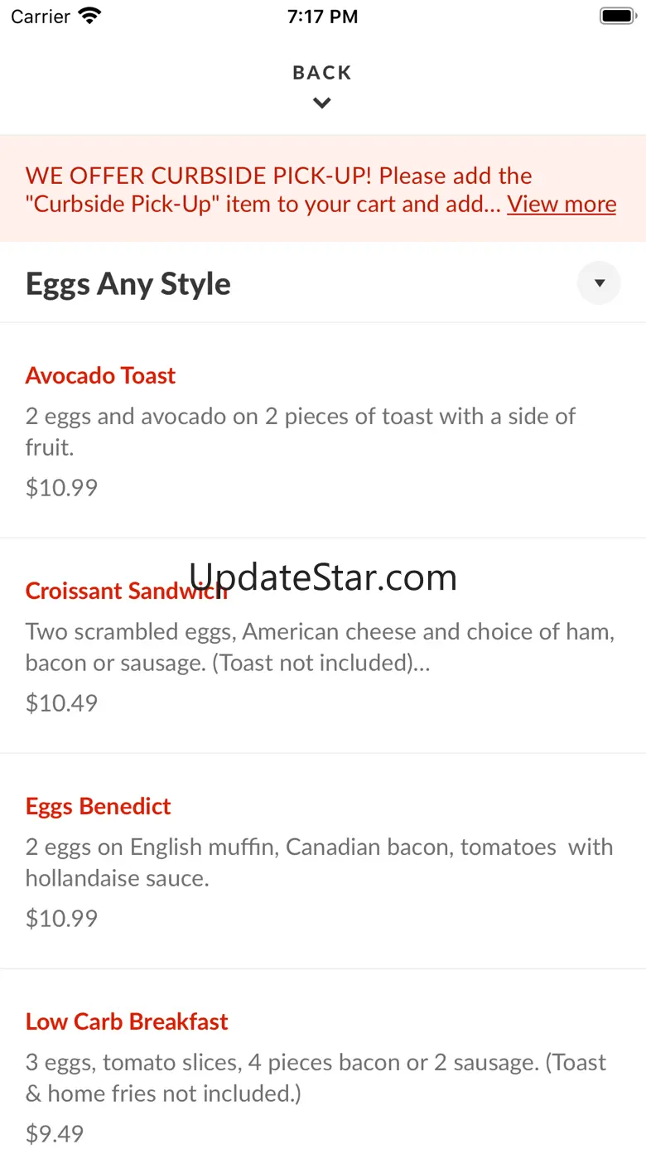The width and height of the screenshot is (646, 1149).
Task: Select the Avocado Toast item title
Action: click(x=100, y=375)
